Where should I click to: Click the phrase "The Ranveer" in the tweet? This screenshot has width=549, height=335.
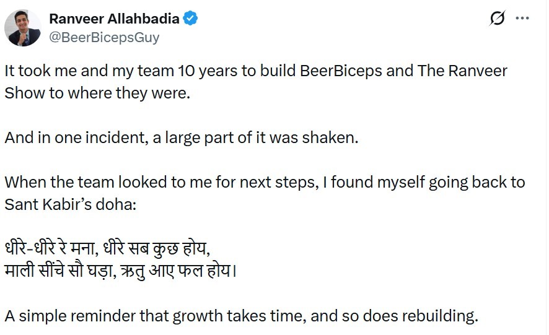click(462, 71)
